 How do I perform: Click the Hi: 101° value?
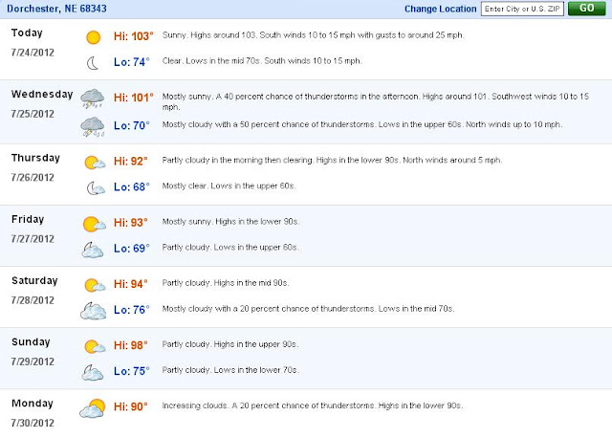click(134, 98)
